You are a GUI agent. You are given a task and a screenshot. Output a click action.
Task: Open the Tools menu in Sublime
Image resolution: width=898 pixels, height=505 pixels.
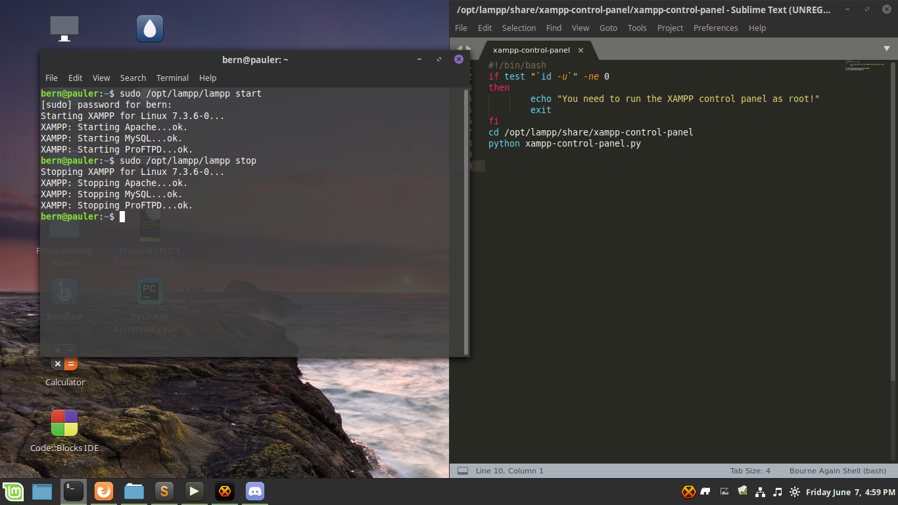[637, 28]
